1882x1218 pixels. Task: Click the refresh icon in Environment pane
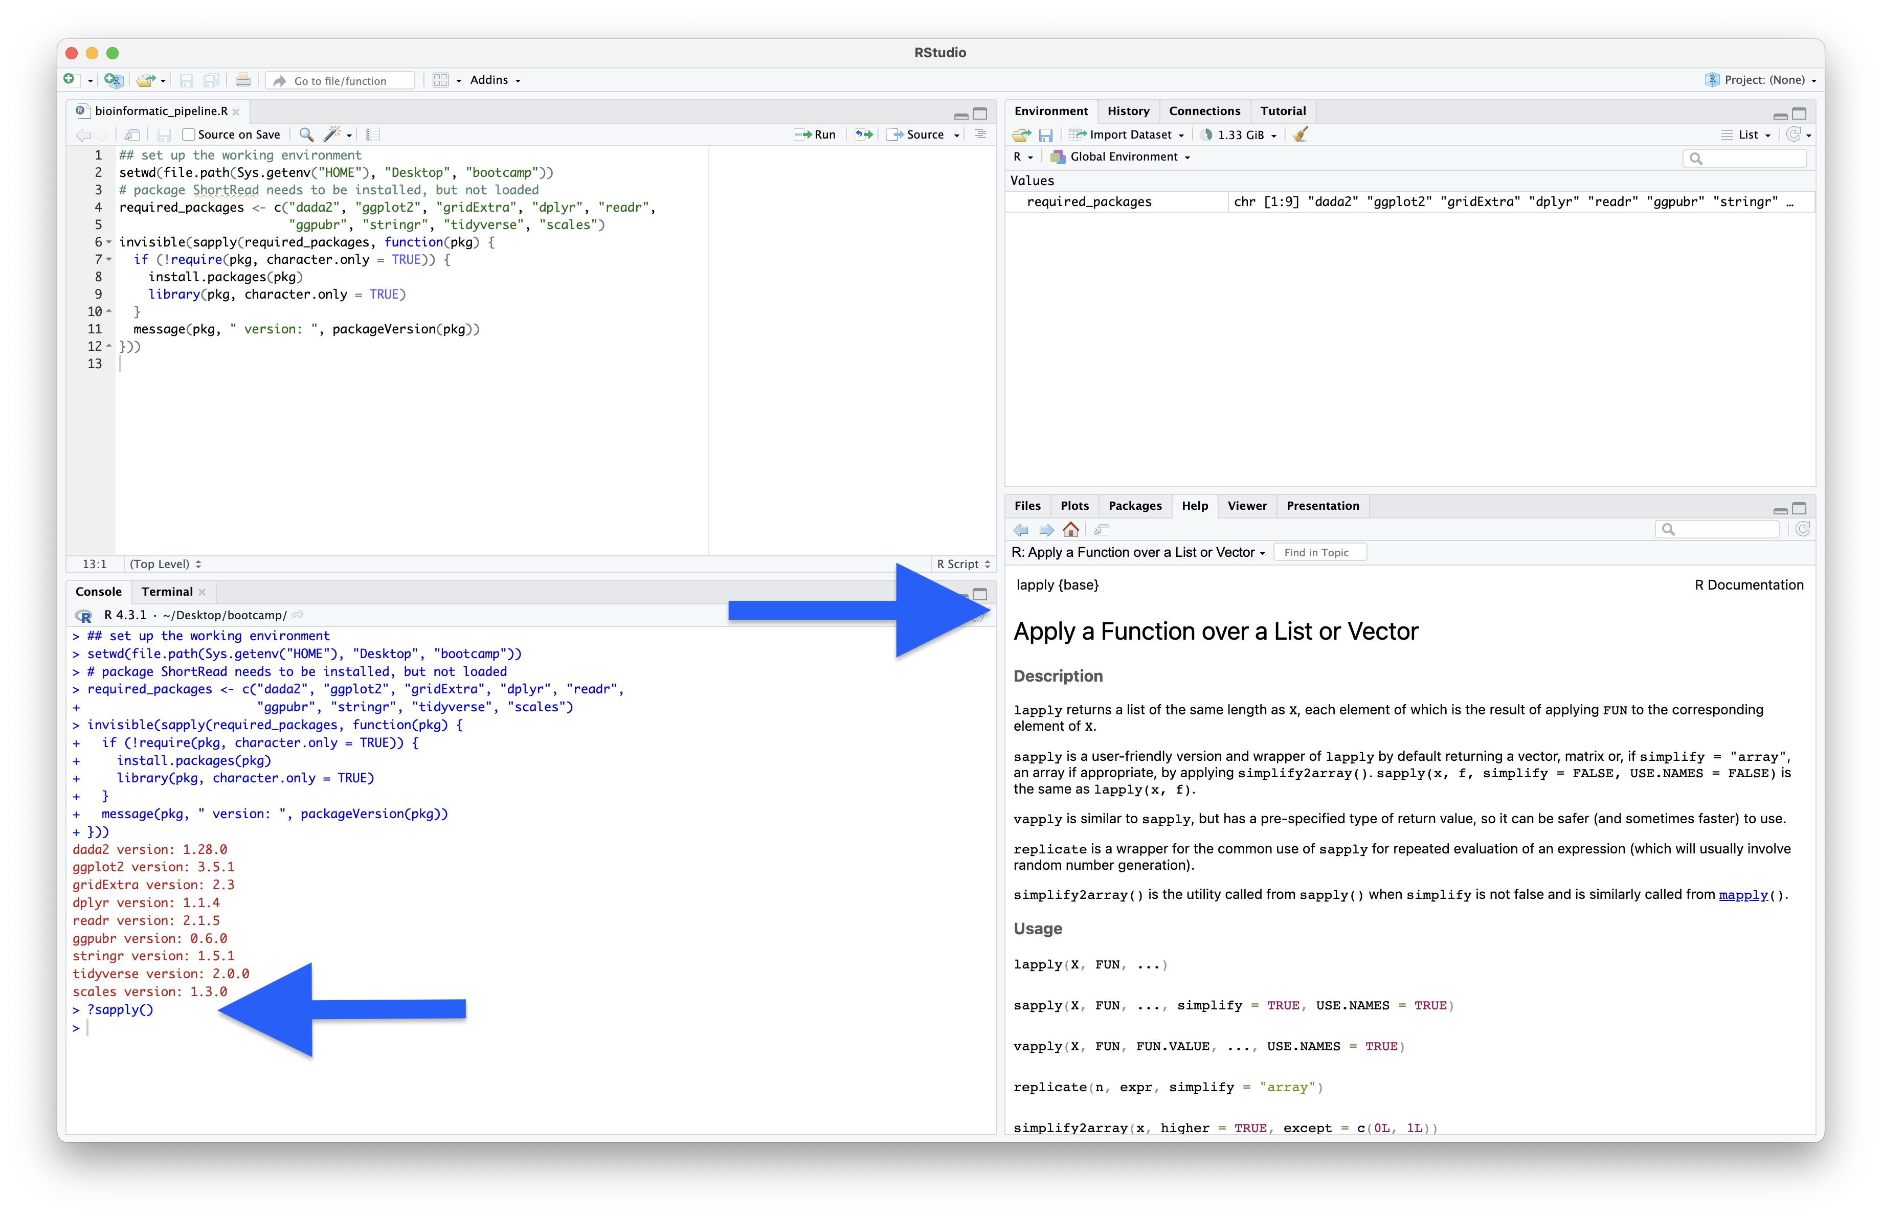pyautogui.click(x=1794, y=134)
